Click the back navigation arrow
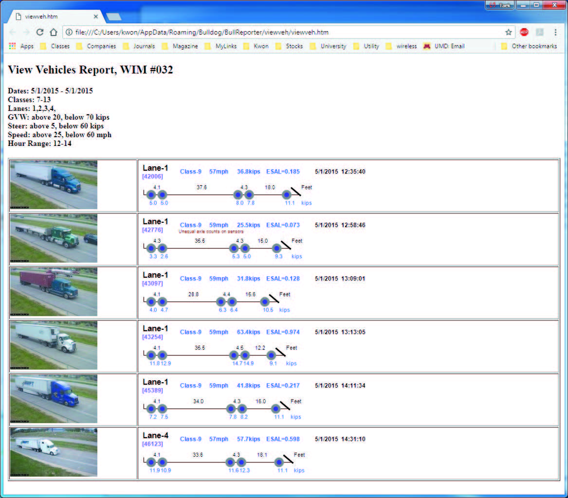The image size is (568, 498). click(x=12, y=32)
